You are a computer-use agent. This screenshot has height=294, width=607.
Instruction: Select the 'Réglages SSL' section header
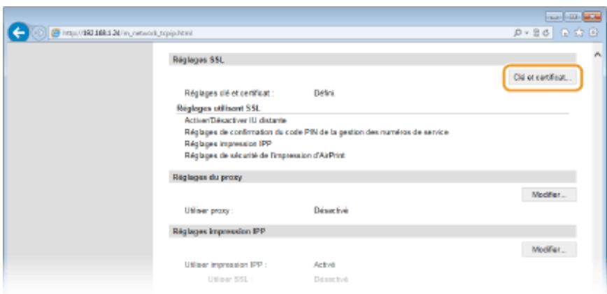[373, 59]
